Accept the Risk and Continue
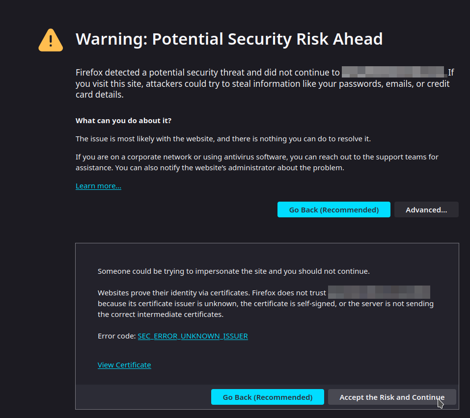This screenshot has height=418, width=470. 391,397
